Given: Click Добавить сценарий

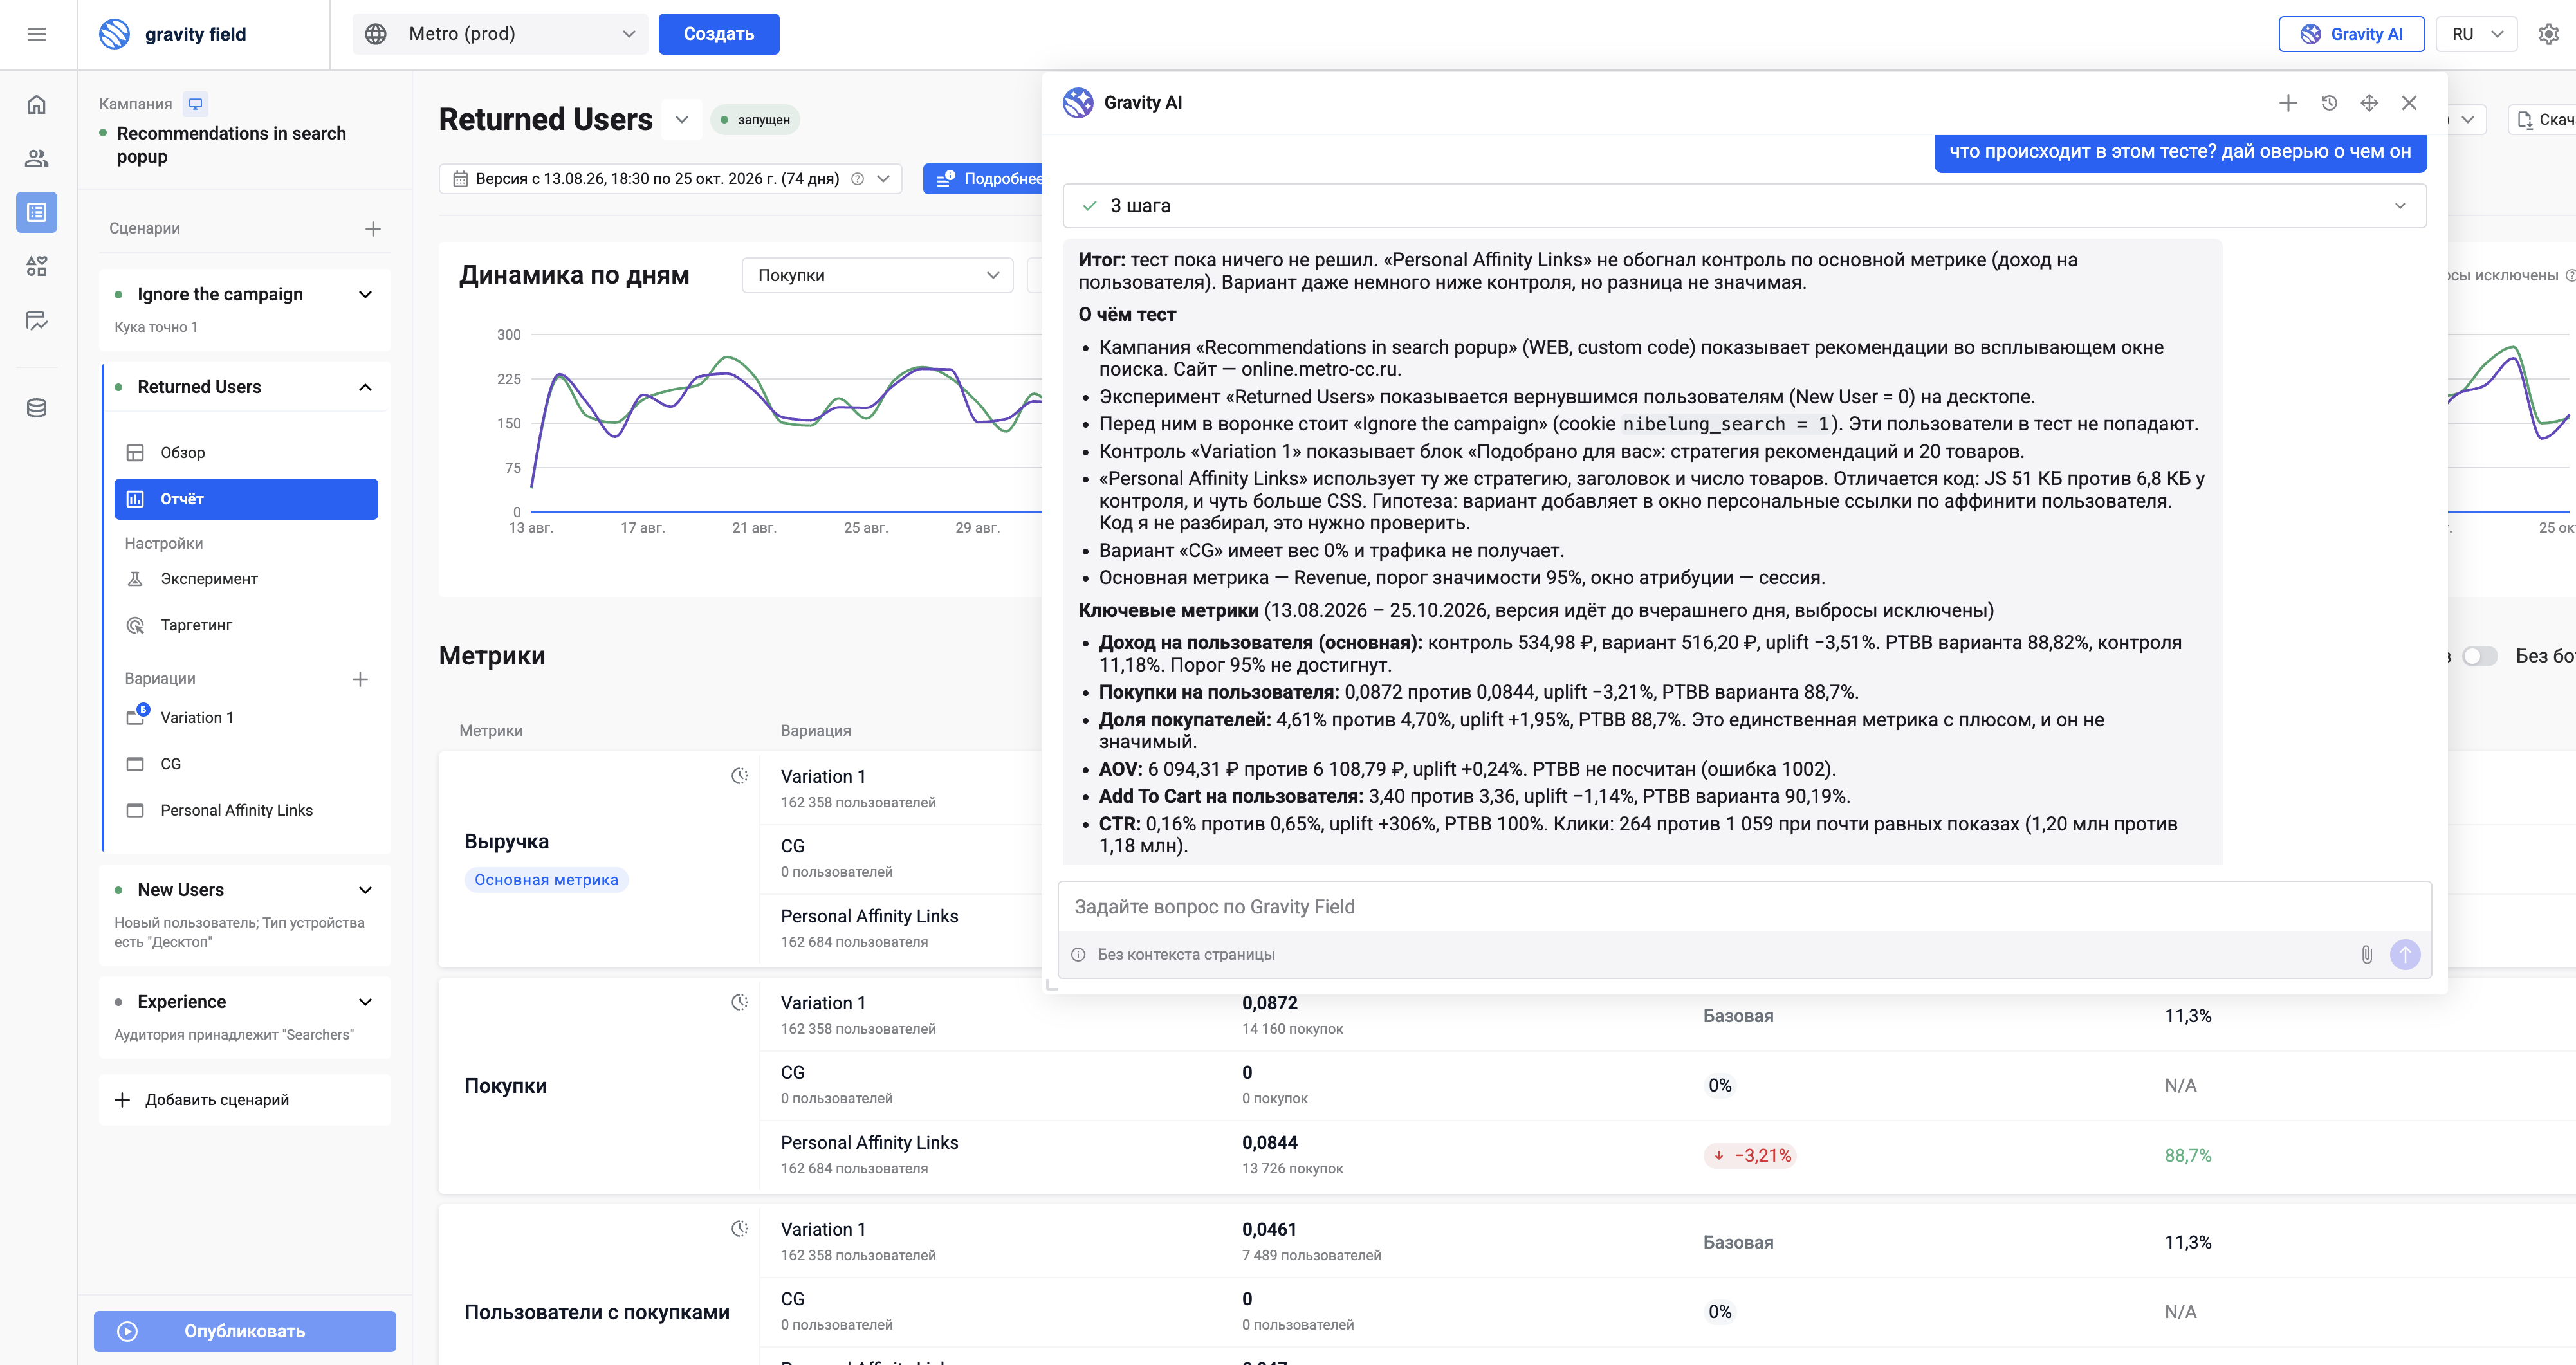Looking at the screenshot, I should 245,1100.
